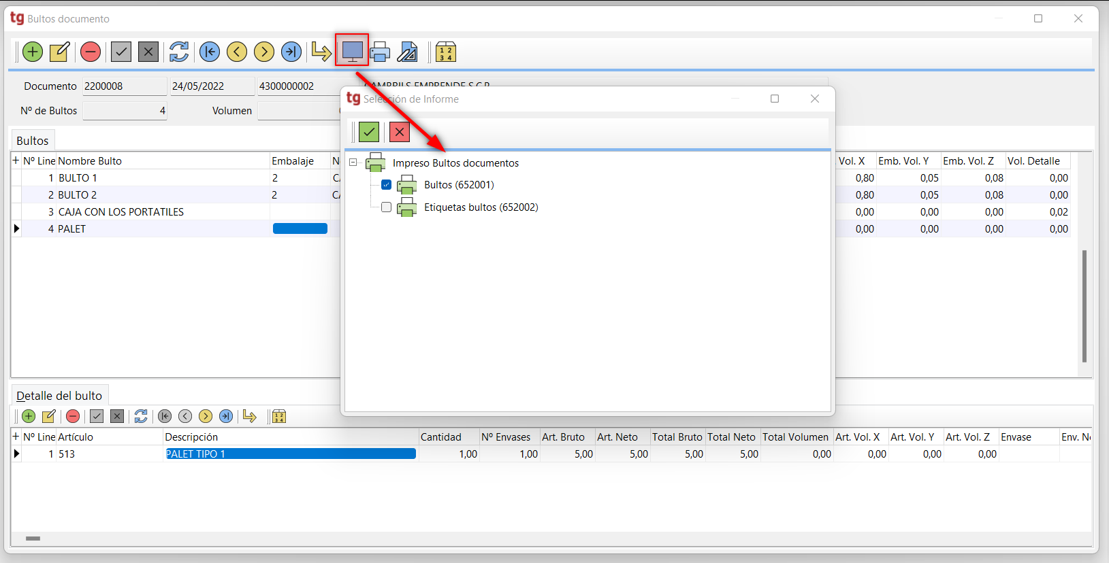The height and width of the screenshot is (563, 1109).
Task: Go to last detail line
Action: (x=226, y=416)
